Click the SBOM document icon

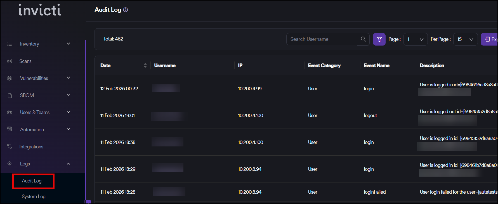(10, 96)
